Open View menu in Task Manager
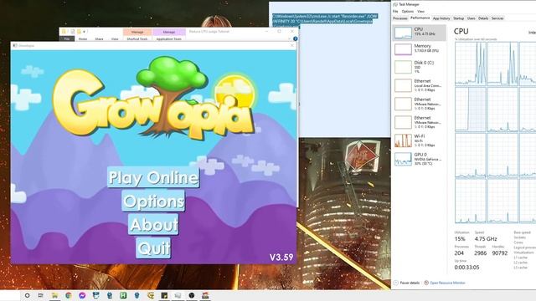 click(x=420, y=11)
